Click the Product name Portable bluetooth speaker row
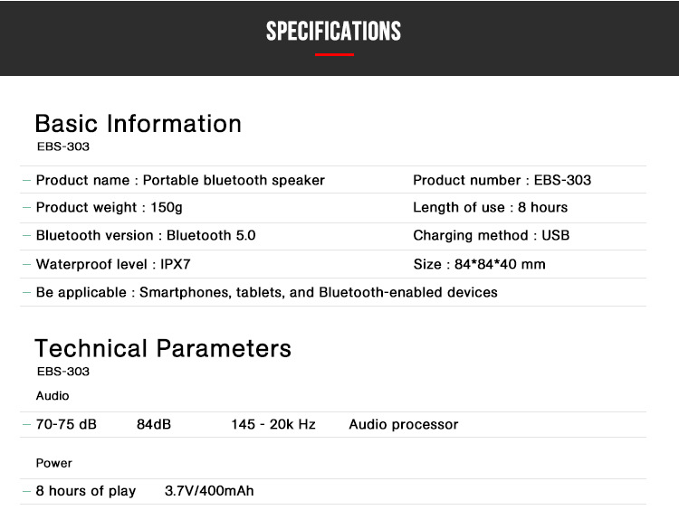The height and width of the screenshot is (529, 679). (180, 180)
